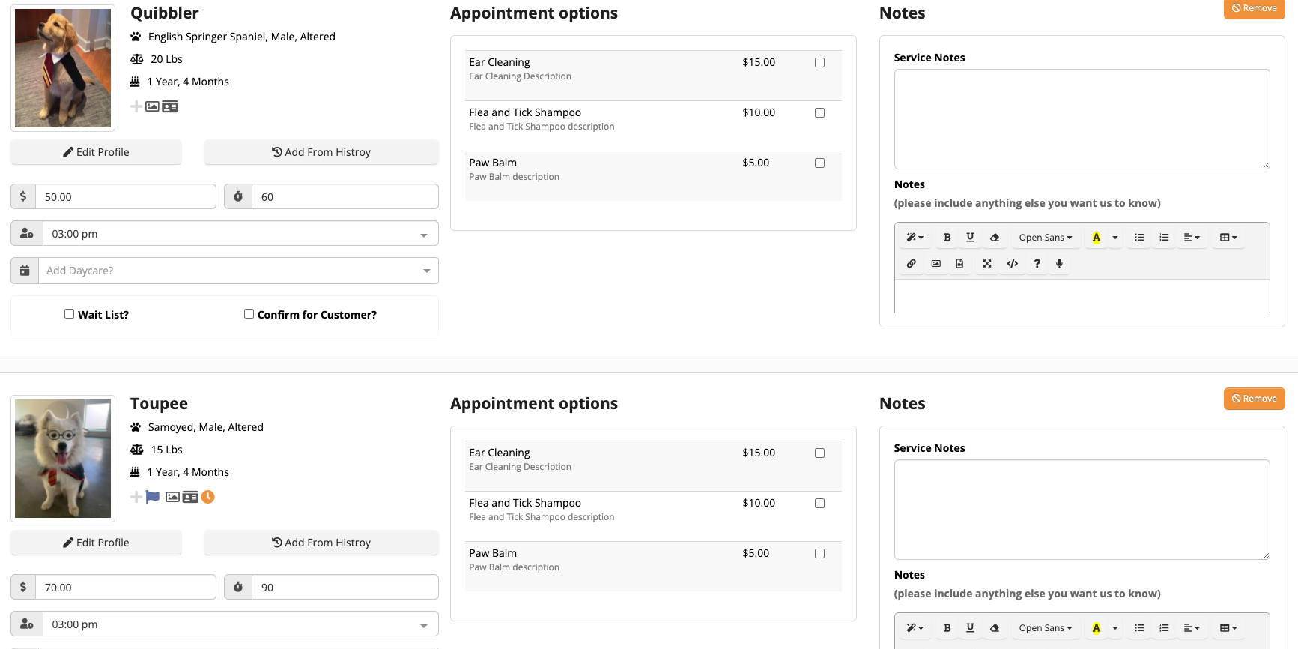Viewport: 1298px width, 649px height.
Task: Apply highlight color A in Quibbler's editor
Action: point(1097,238)
